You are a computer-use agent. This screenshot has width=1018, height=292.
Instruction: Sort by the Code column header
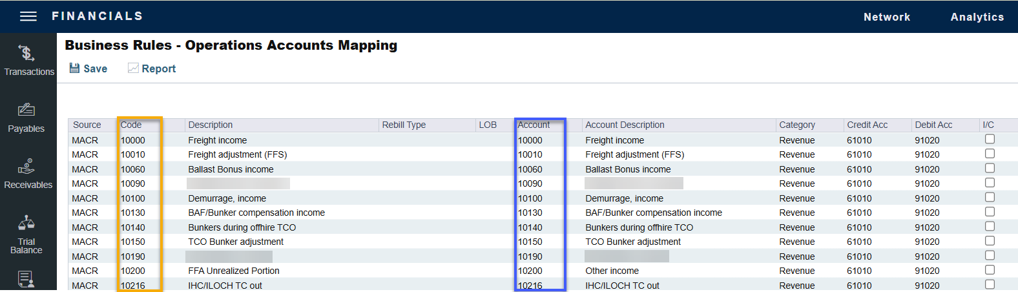pos(131,125)
